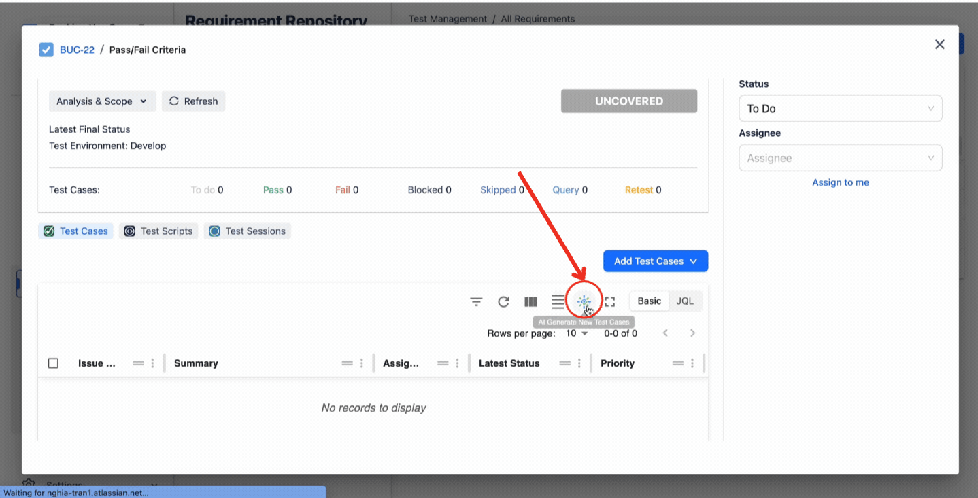Click the row density lines icon
This screenshot has width=978, height=498.
tap(558, 301)
